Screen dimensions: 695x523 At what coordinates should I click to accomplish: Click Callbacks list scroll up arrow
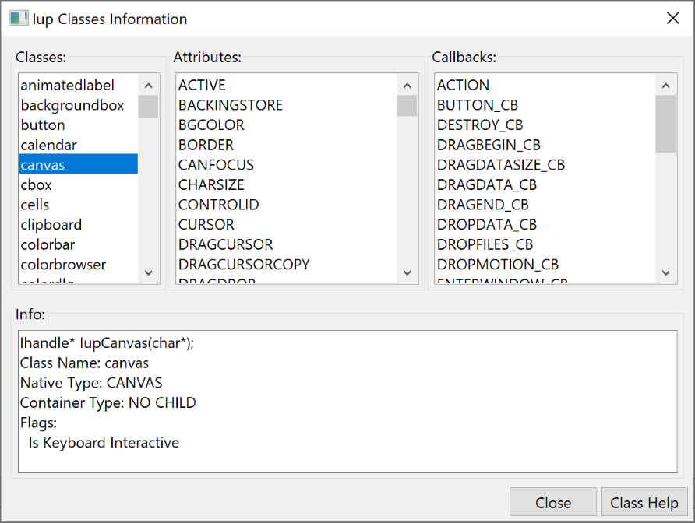pyautogui.click(x=665, y=86)
